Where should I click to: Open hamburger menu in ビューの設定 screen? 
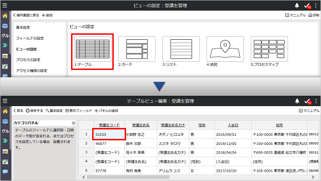tap(5, 5)
